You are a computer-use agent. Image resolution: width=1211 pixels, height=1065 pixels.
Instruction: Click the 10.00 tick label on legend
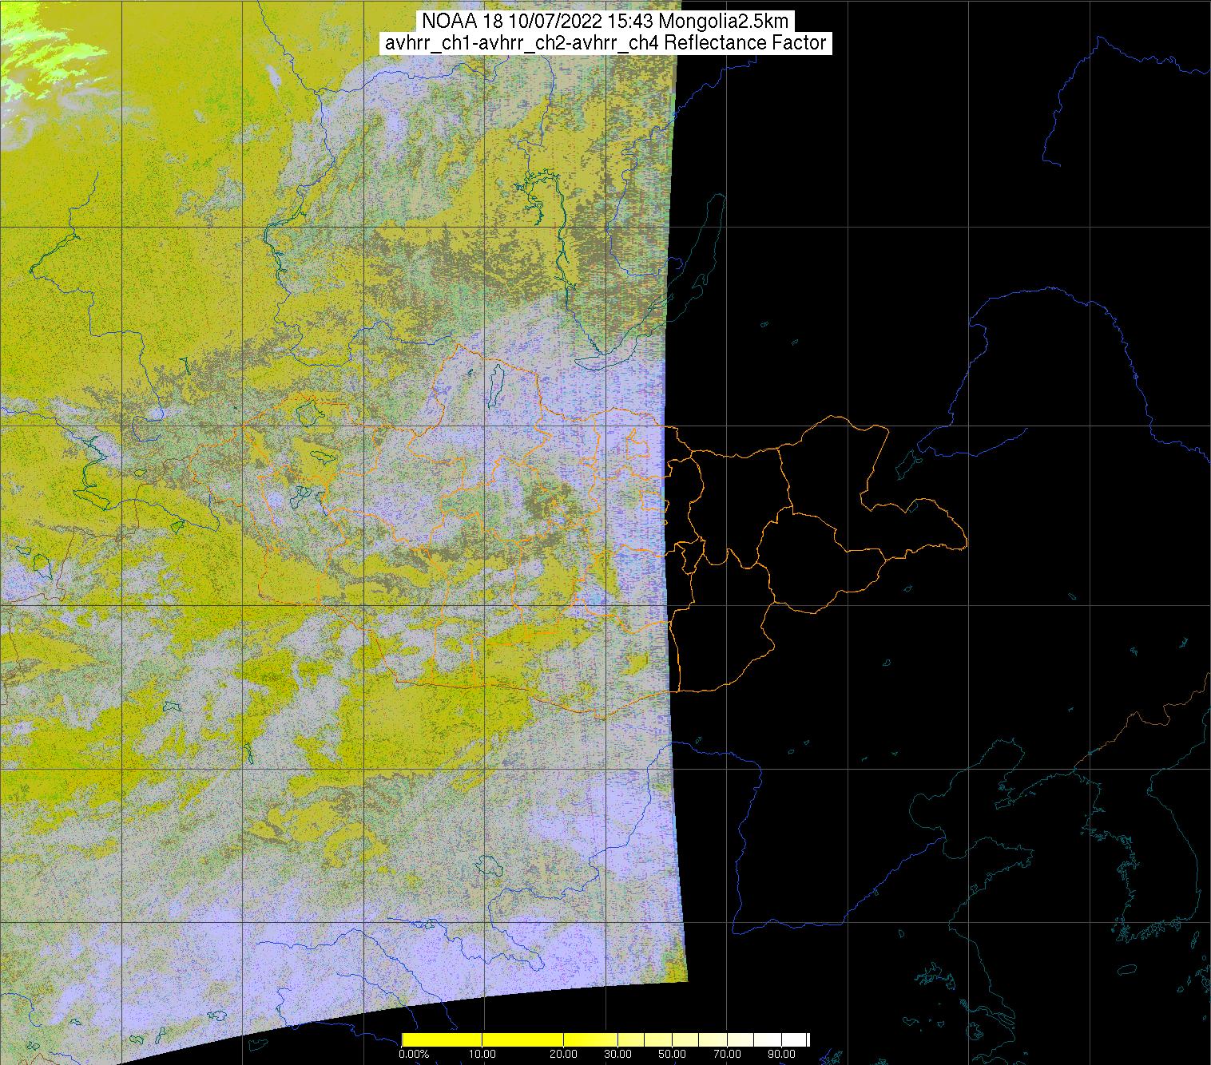click(x=482, y=1055)
